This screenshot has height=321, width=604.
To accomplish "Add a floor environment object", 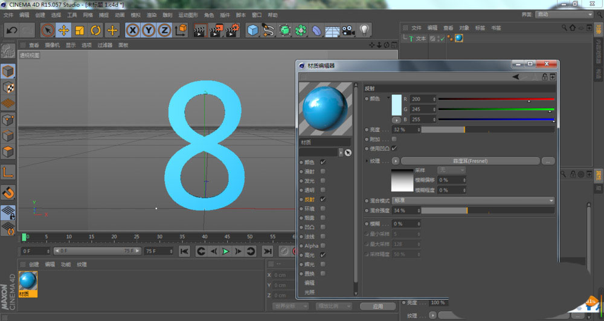I will pyautogui.click(x=332, y=30).
